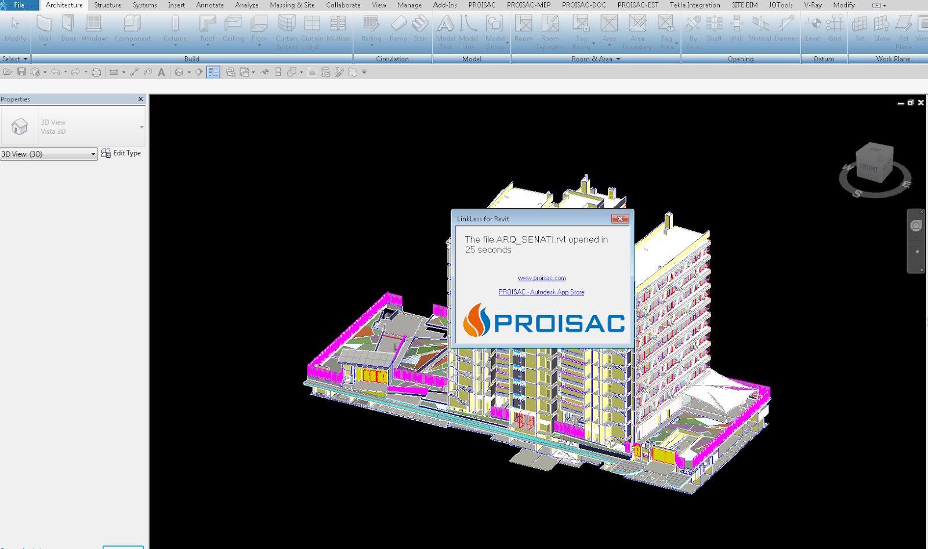Expand the Room & Area panel dropdown
Image resolution: width=928 pixels, height=549 pixels.
point(596,59)
